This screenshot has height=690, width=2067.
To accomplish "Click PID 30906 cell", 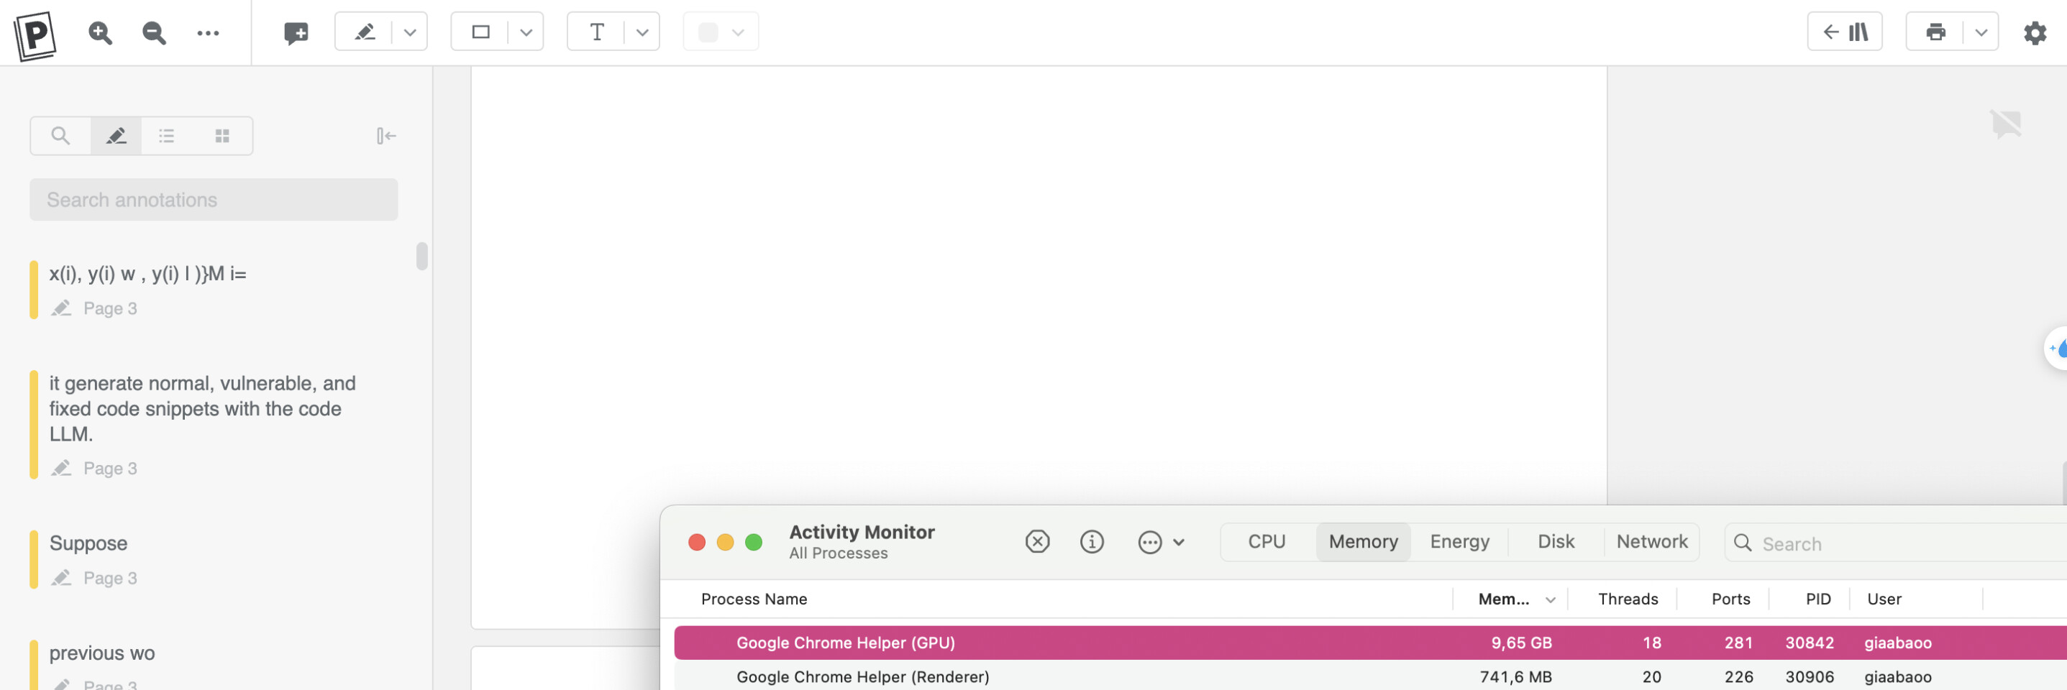I will 1809,676.
